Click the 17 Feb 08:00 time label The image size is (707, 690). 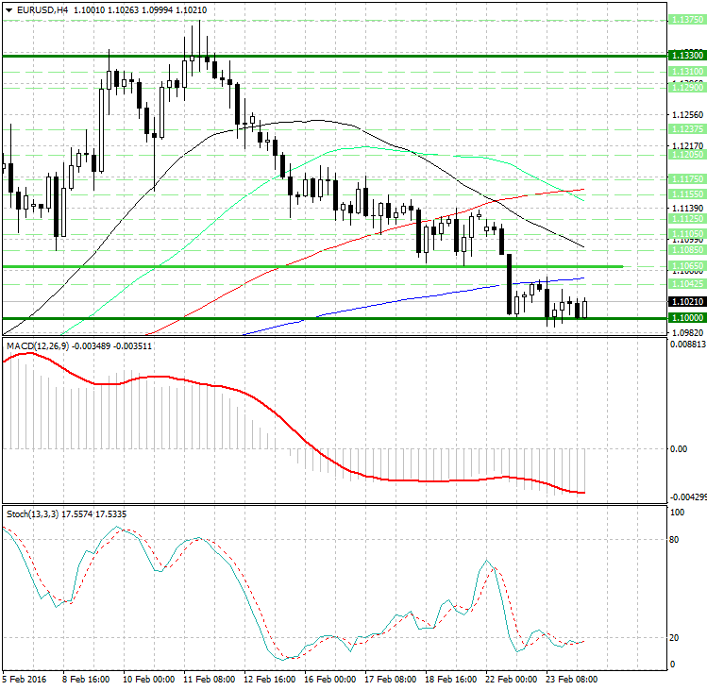(391, 680)
